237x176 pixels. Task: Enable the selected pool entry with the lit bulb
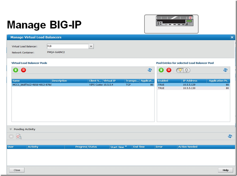tap(180, 70)
